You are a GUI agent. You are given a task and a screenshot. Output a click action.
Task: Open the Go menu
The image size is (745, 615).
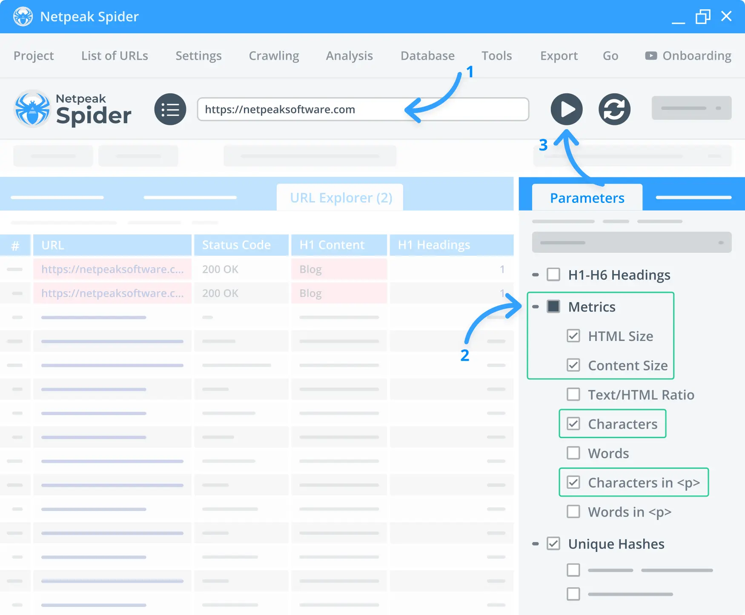tap(610, 56)
